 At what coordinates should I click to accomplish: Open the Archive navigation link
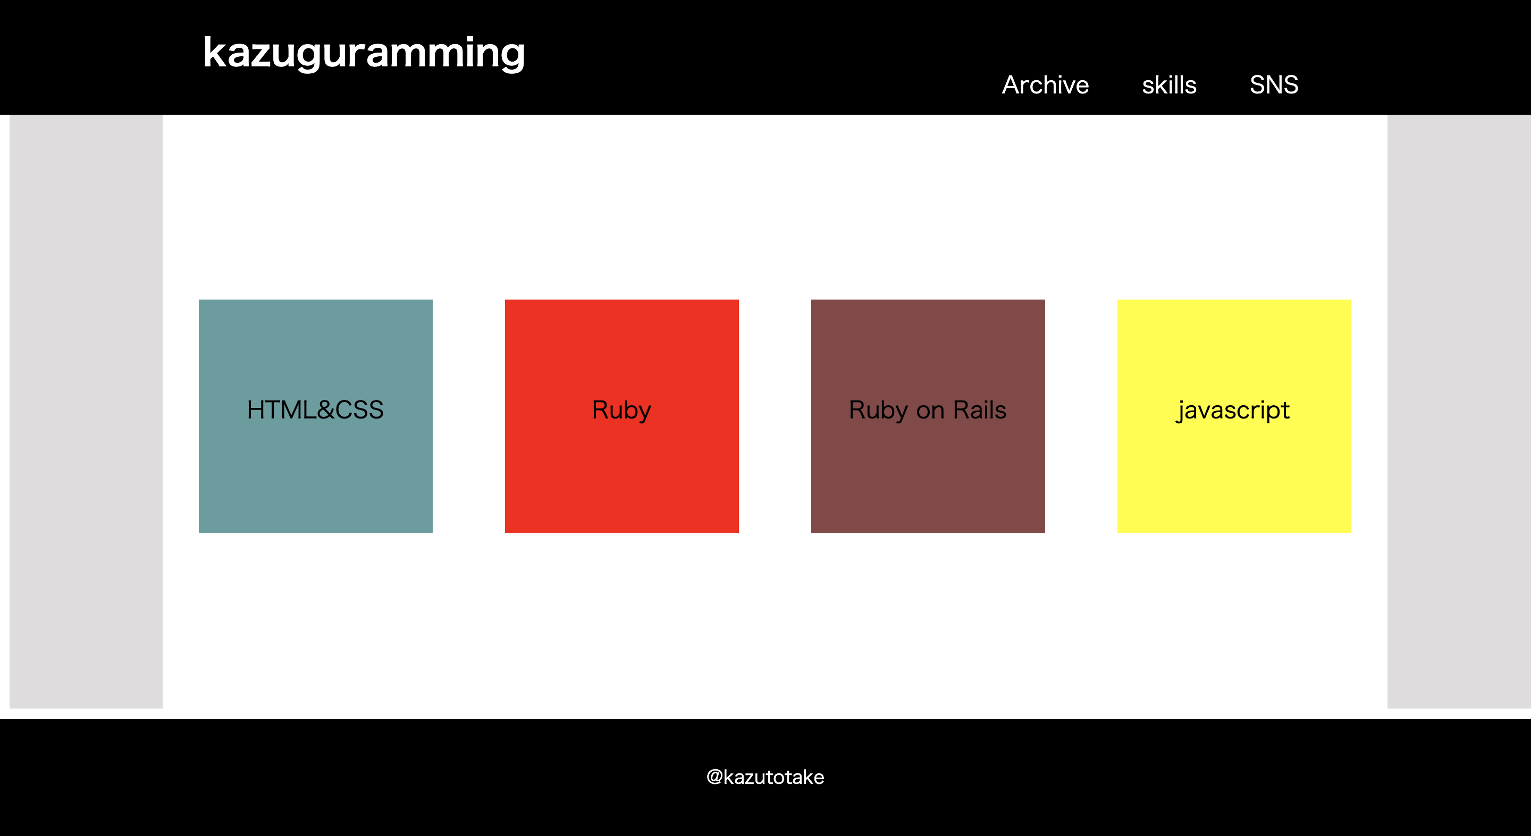click(1046, 85)
